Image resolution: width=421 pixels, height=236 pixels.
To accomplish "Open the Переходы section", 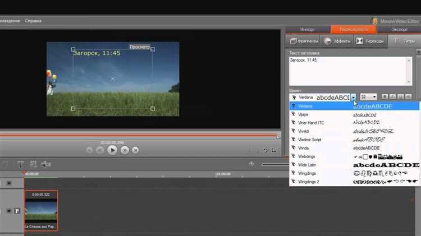I will [370, 41].
